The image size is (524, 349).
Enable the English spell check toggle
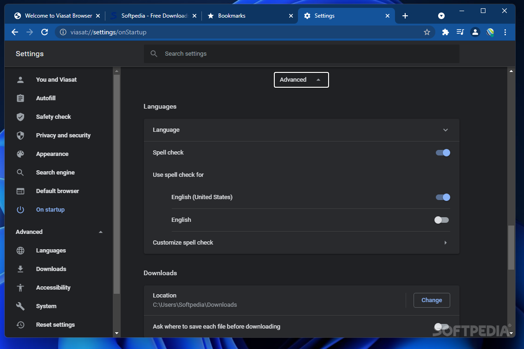pyautogui.click(x=441, y=220)
